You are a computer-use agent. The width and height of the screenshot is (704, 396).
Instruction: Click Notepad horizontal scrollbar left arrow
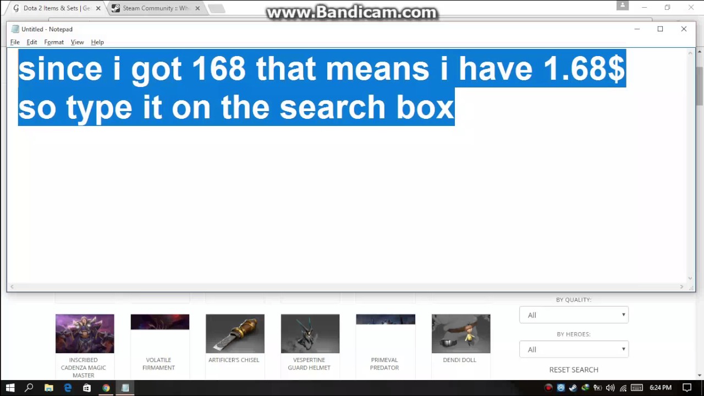[x=12, y=287]
